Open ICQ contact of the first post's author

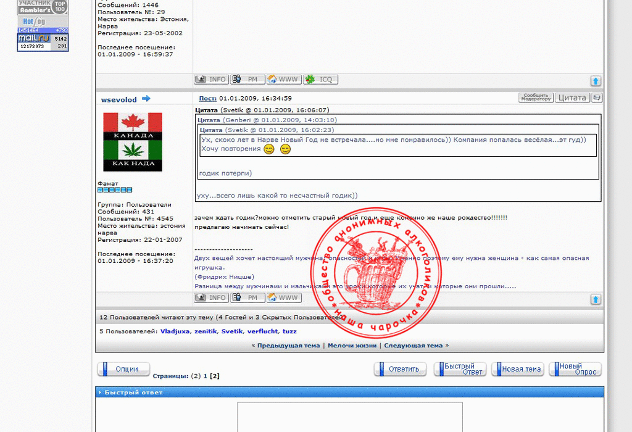click(320, 80)
